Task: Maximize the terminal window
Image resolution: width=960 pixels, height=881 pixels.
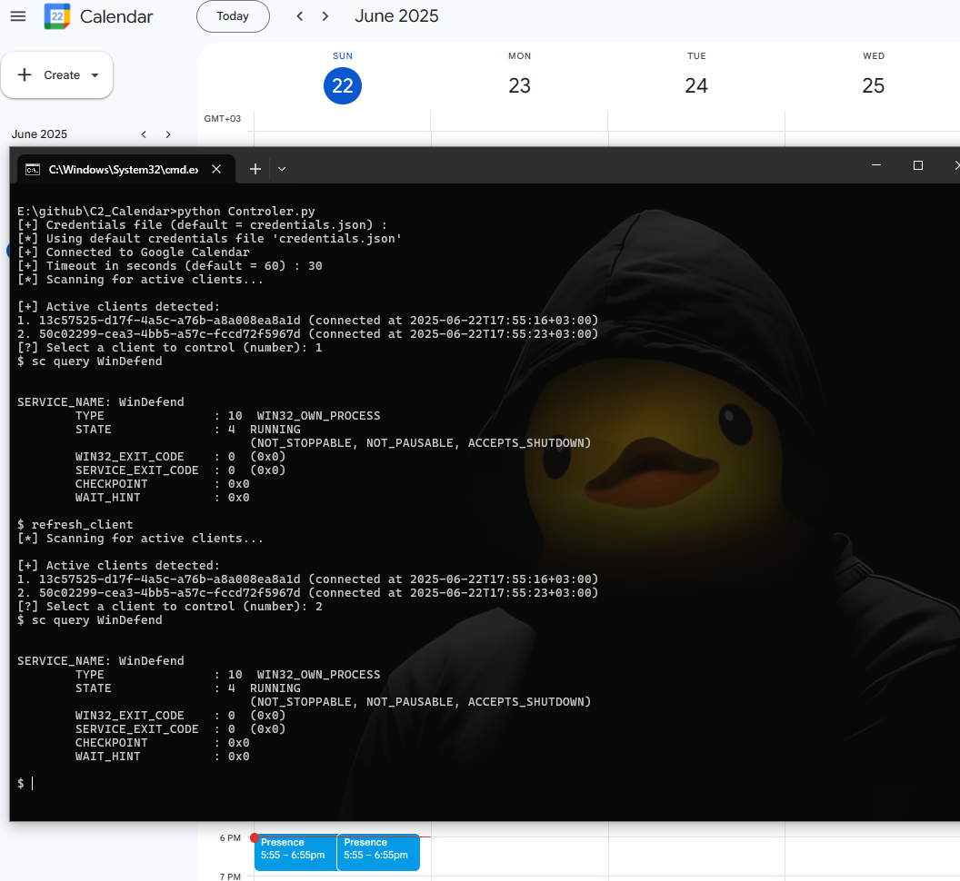Action: pos(917,165)
